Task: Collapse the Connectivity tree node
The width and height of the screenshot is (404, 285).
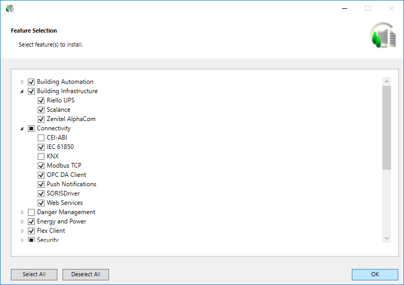Action: click(22, 128)
